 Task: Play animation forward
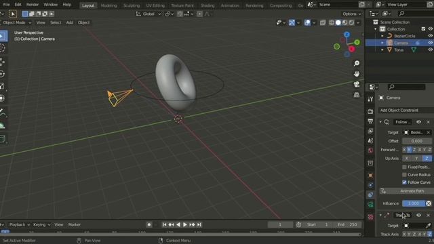click(185, 224)
